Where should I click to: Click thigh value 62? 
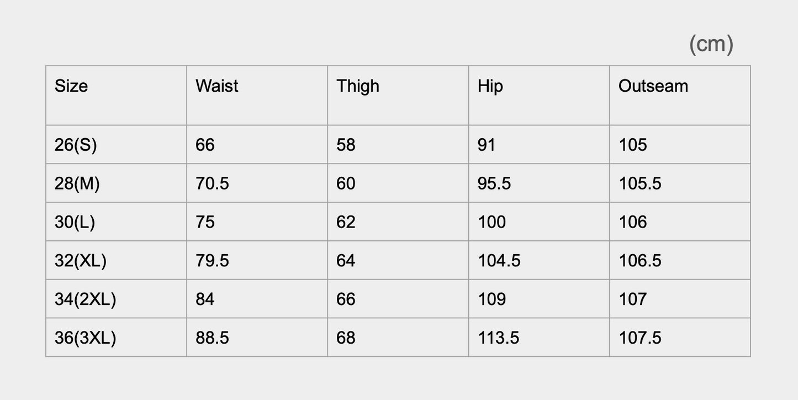pos(346,222)
